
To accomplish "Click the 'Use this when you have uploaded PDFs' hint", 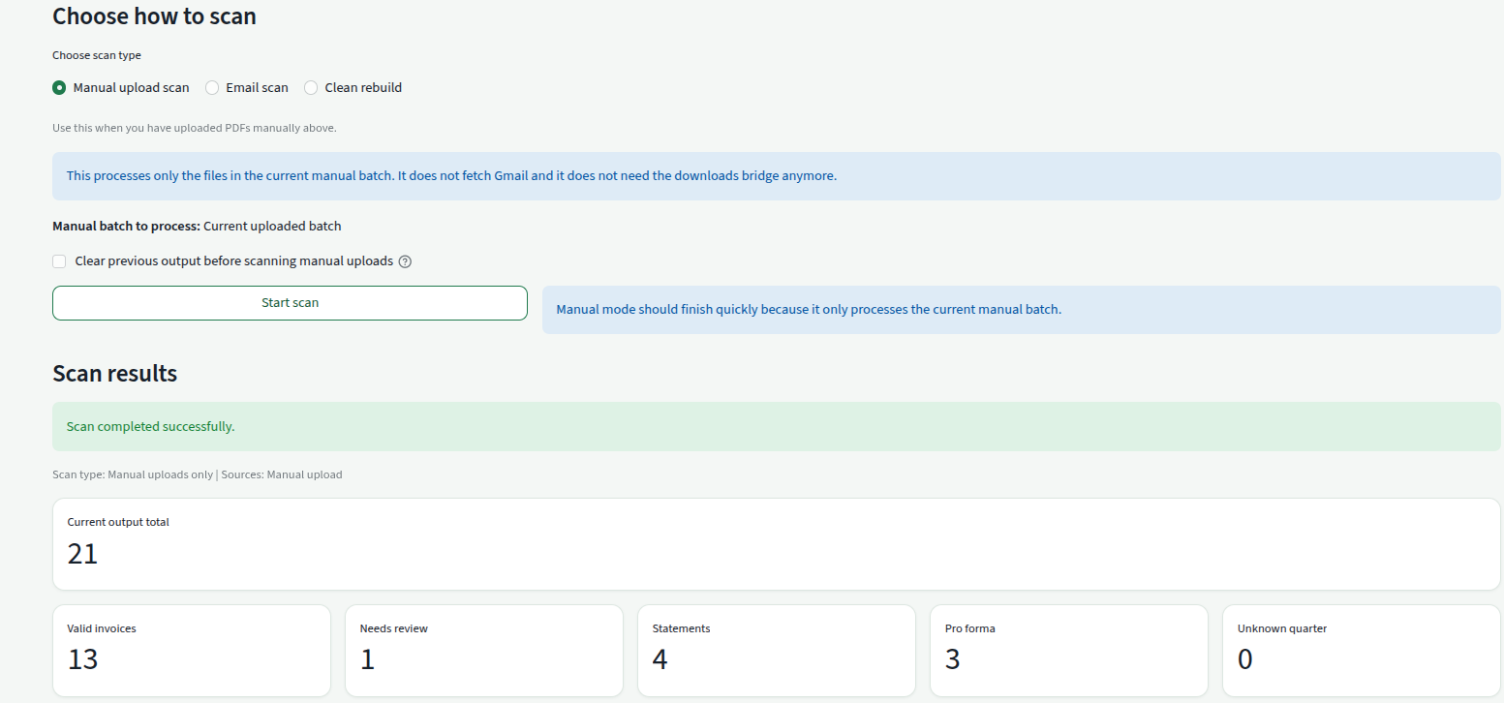I will pos(194,127).
